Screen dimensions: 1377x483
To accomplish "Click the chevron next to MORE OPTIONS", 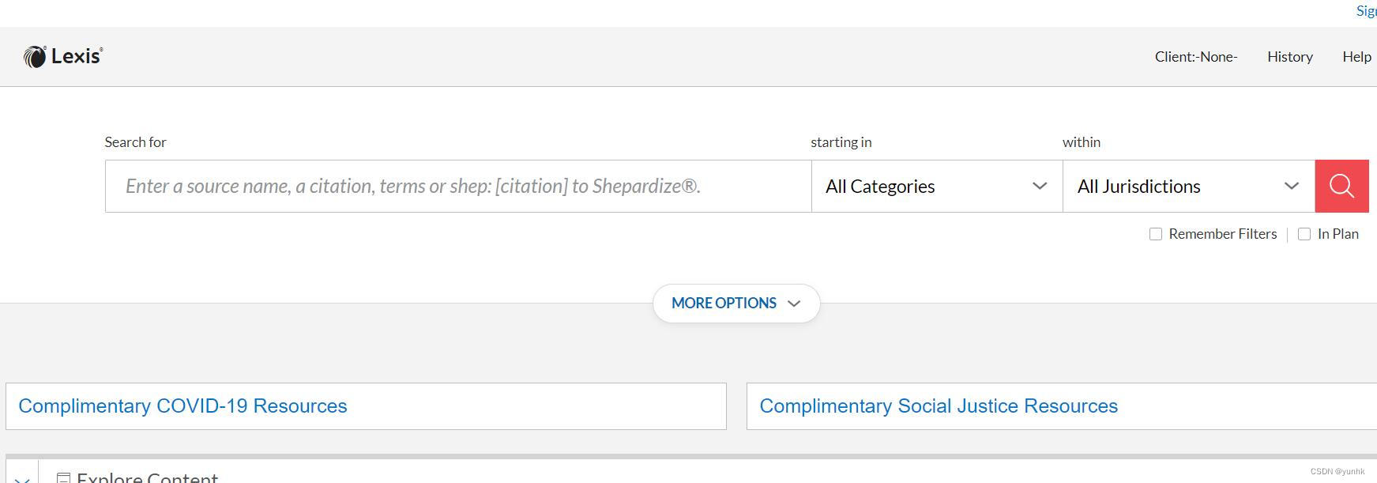I will pyautogui.click(x=794, y=304).
